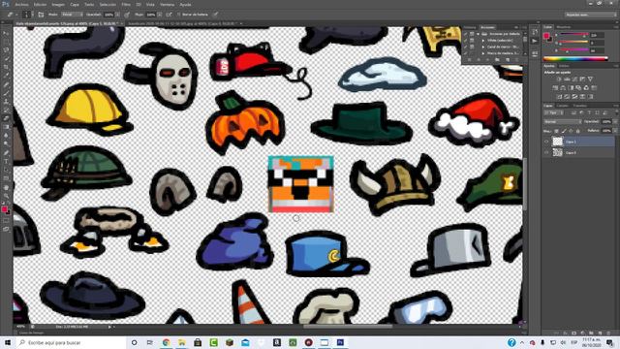
Task: Toggle the brush panel from options bar
Action: 41,15
